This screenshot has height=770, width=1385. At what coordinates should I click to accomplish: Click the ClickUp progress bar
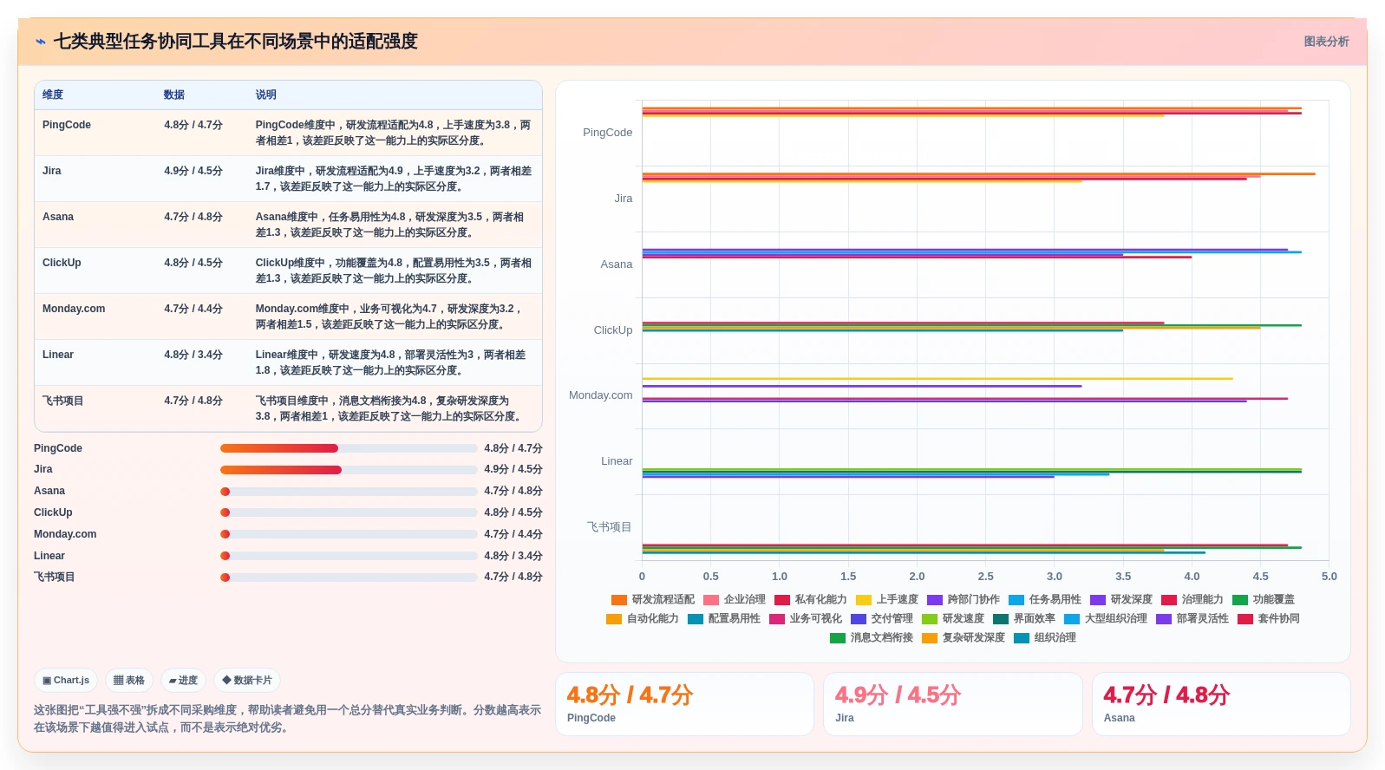click(x=349, y=513)
